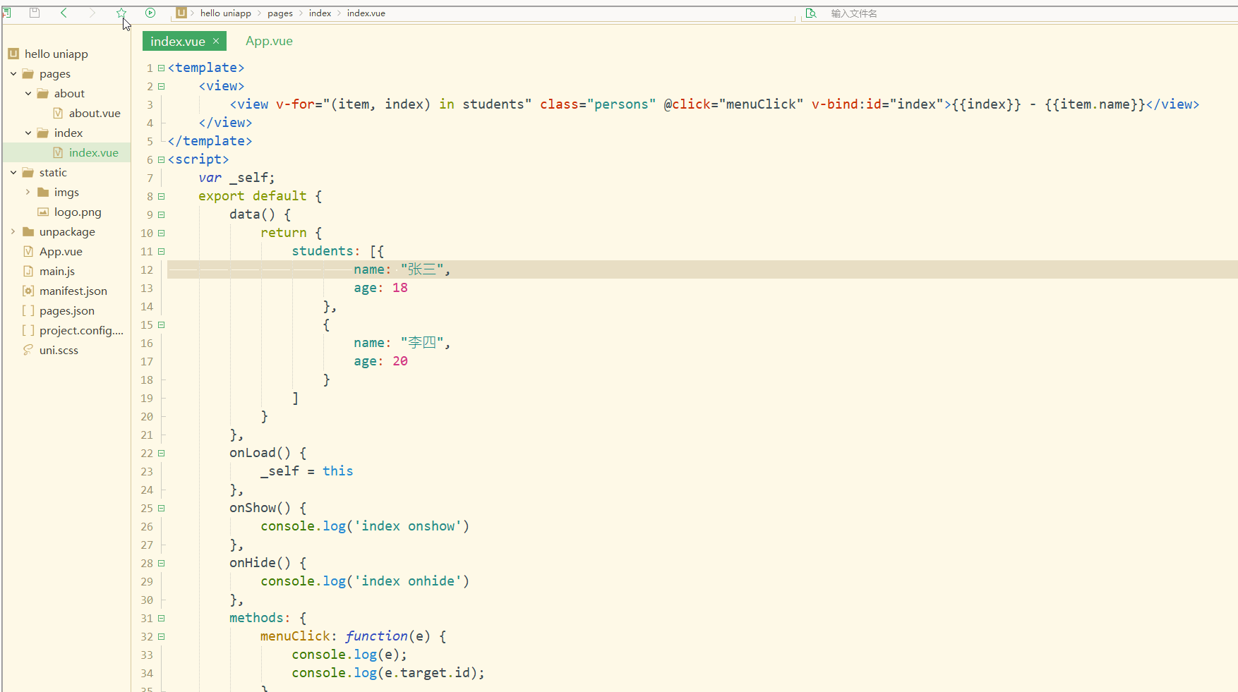
Task: Navigate back with the left arrow icon
Action: click(64, 13)
